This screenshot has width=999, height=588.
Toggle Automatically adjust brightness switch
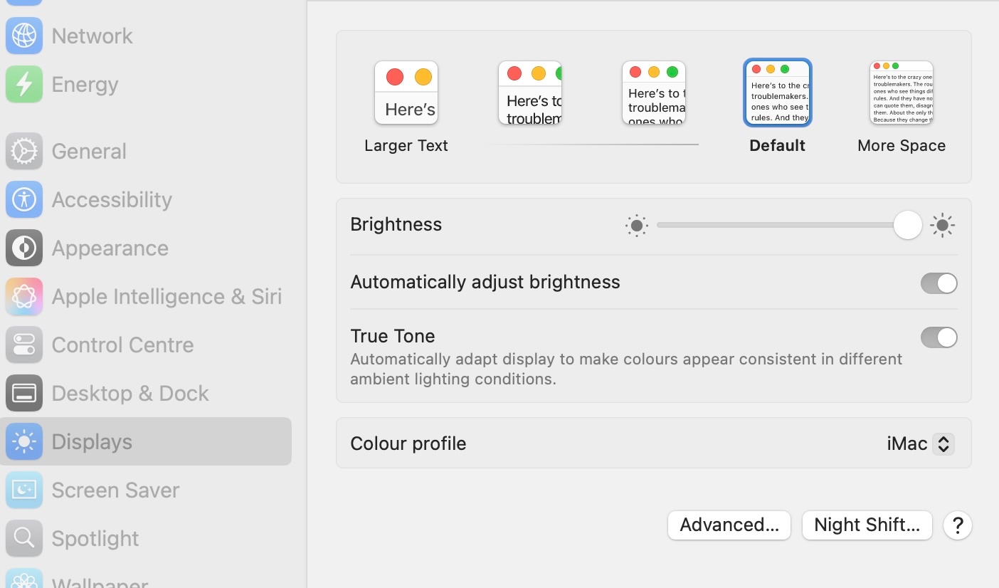[939, 283]
